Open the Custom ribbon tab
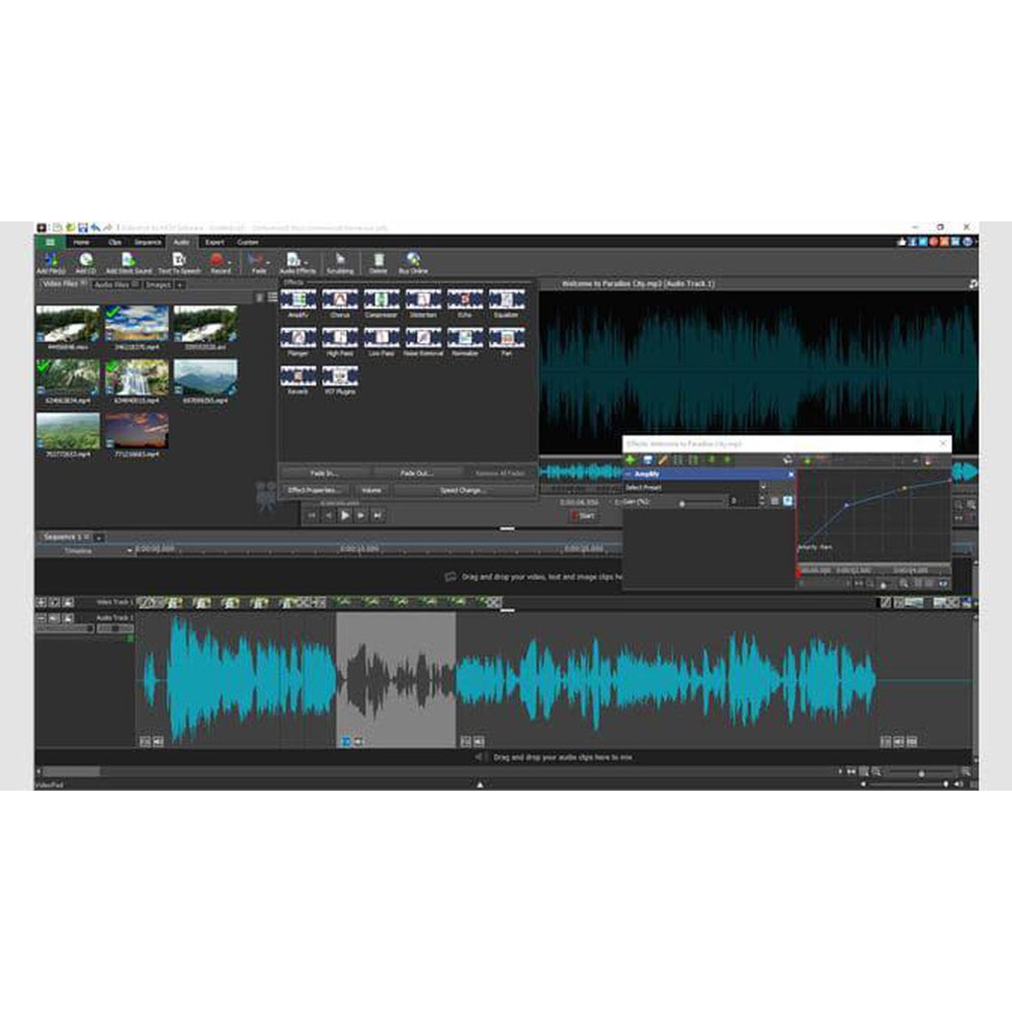Viewport: 1012px width, 1012px height. (248, 242)
